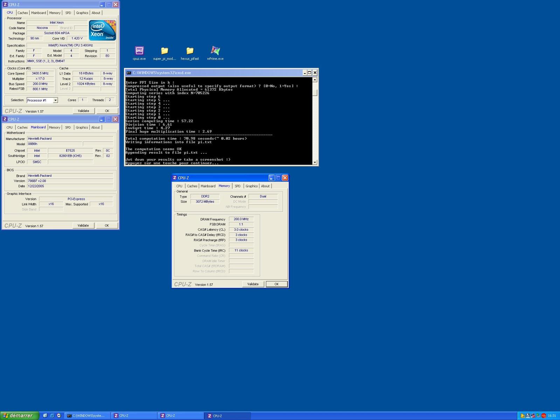Open the About tab in the top CPU-Z window
Screen dimensions: 560x420
96,13
